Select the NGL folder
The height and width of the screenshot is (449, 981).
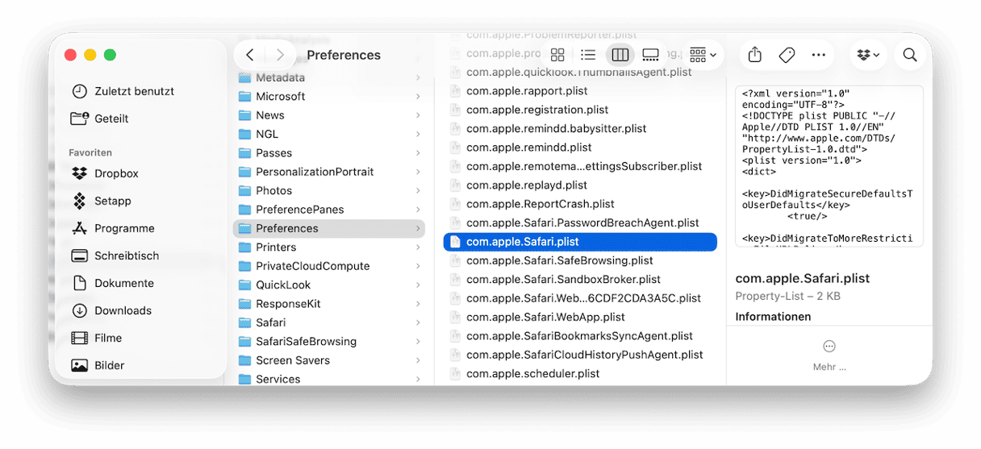pos(329,134)
